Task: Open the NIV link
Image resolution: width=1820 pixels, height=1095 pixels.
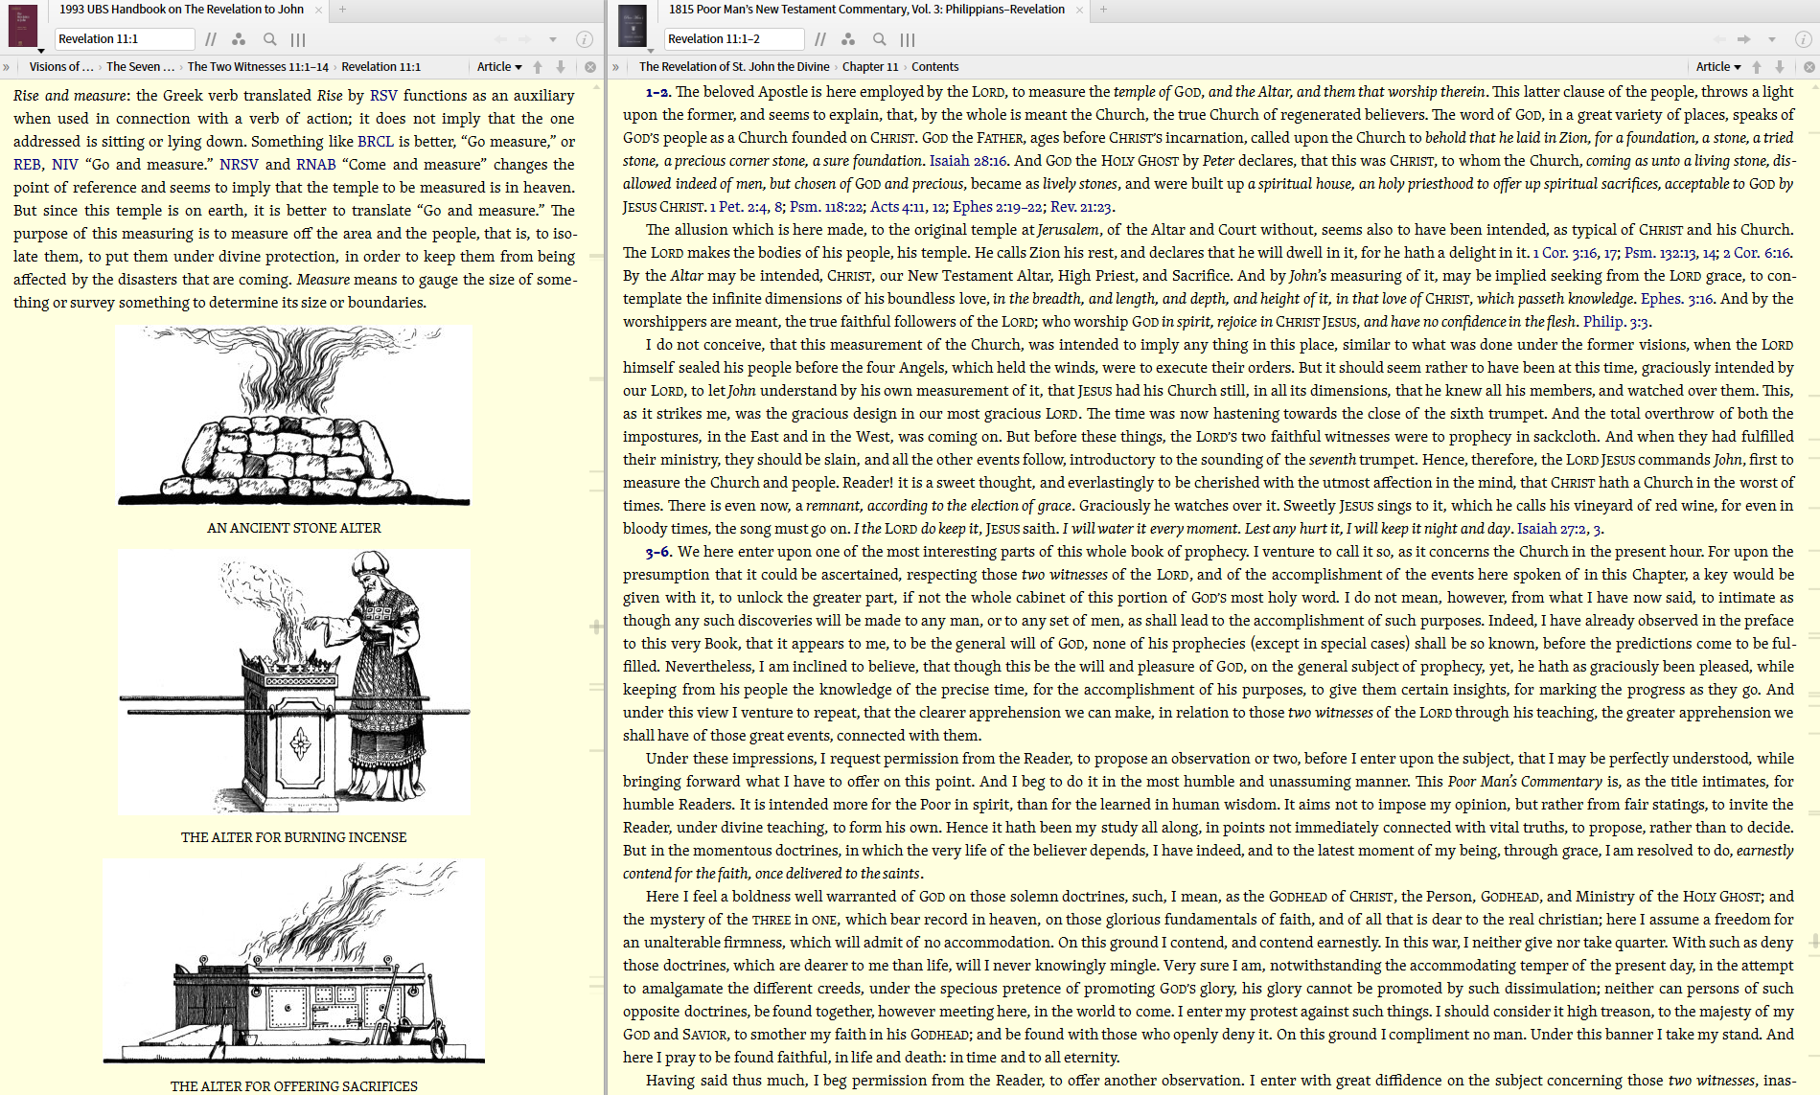Action: (x=65, y=165)
